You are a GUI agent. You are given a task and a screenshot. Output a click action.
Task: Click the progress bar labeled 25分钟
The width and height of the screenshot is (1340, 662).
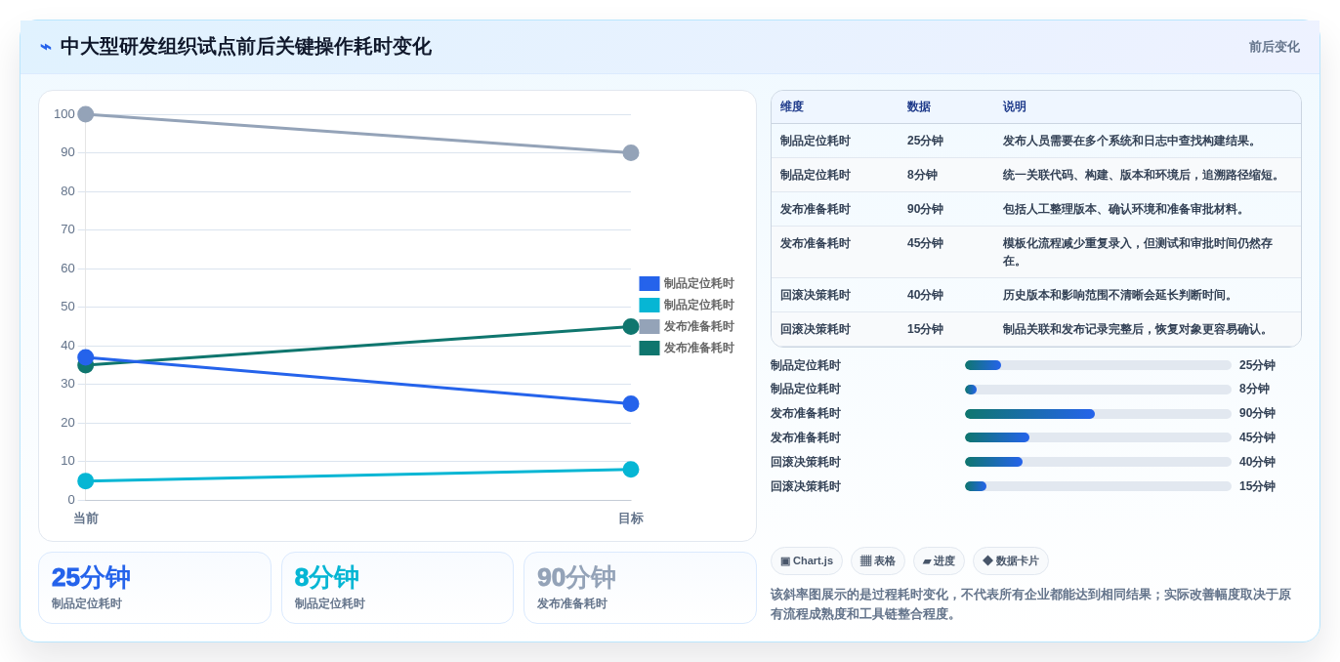(x=1098, y=365)
